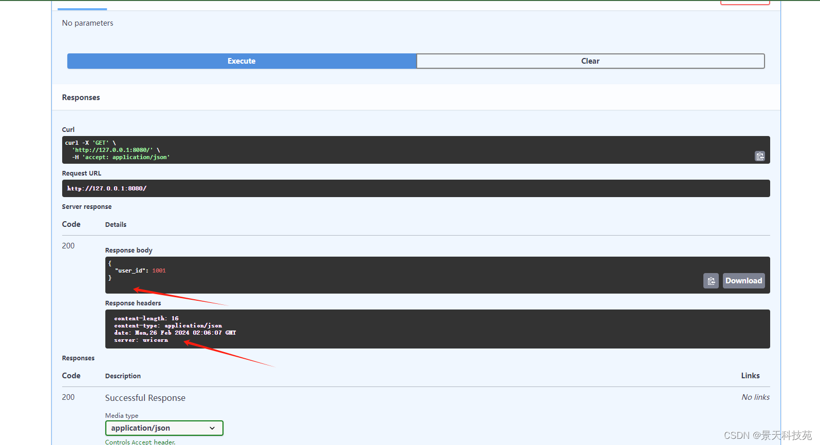Copy the response body to clipboard
Image resolution: width=820 pixels, height=445 pixels.
711,281
